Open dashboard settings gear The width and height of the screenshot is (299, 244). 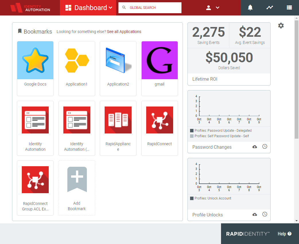281,26
